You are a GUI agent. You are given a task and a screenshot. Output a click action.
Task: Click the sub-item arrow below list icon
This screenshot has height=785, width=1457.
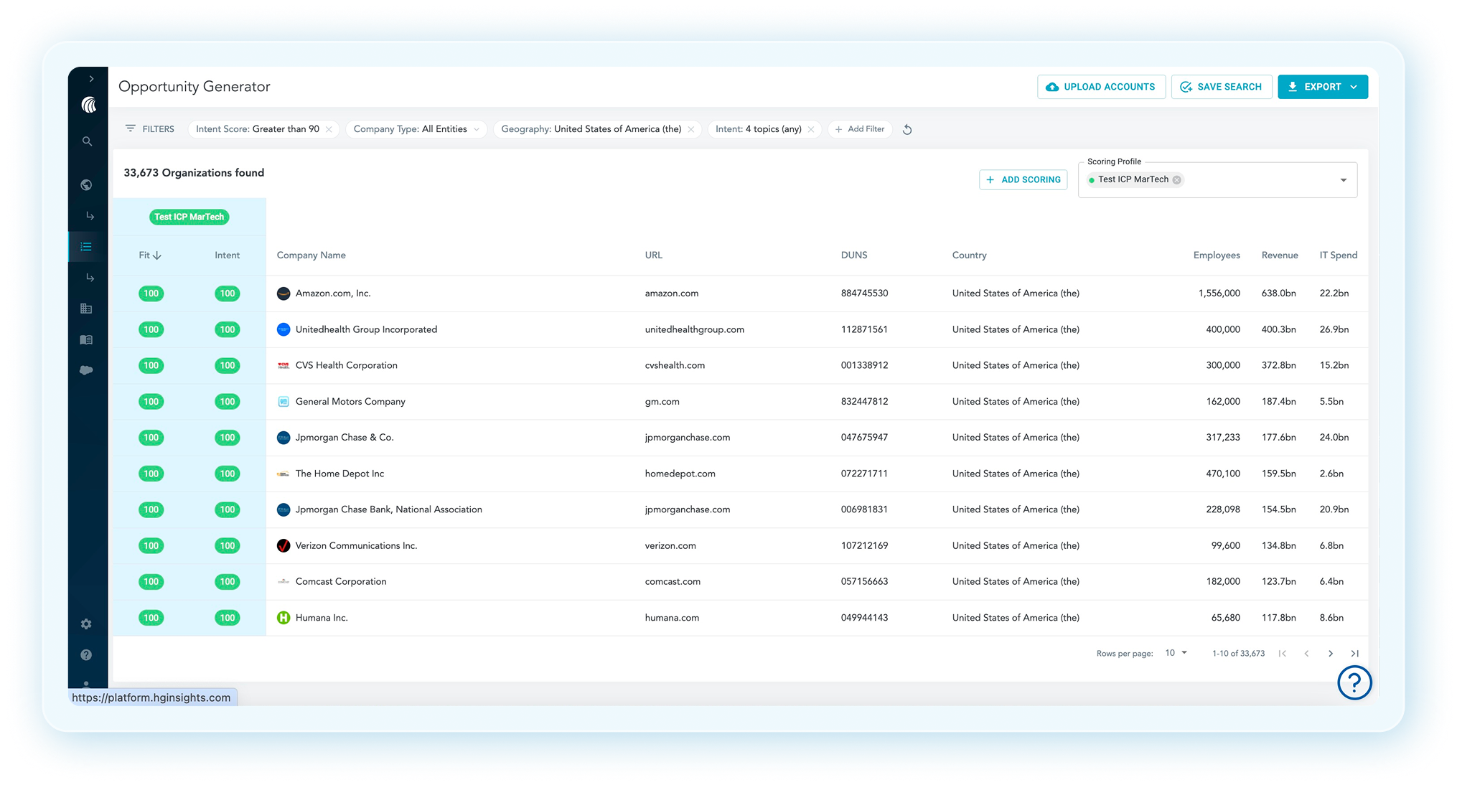click(x=90, y=278)
